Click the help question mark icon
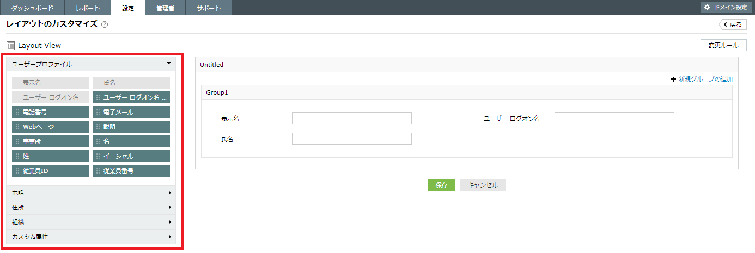The height and width of the screenshot is (253, 755). [x=105, y=24]
